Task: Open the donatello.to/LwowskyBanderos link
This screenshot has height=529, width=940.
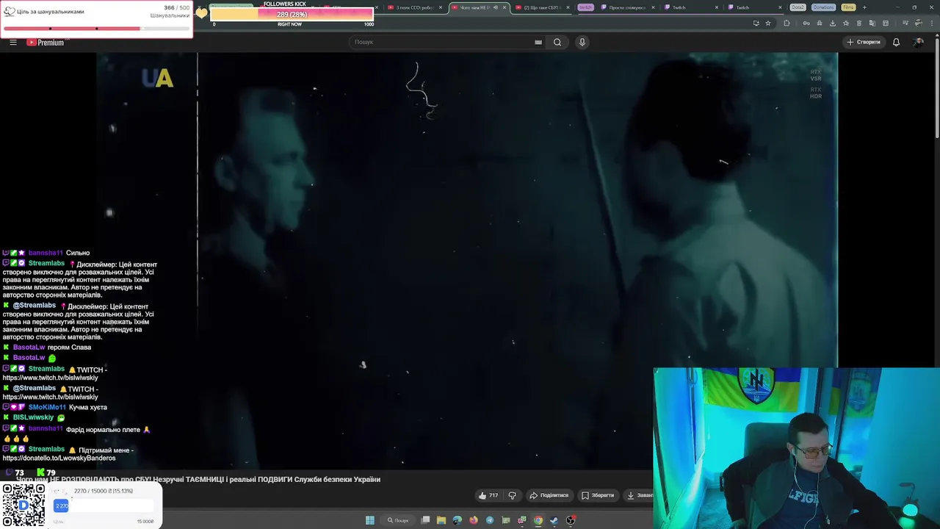Action: click(x=59, y=458)
